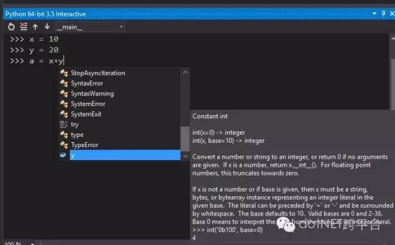Click the input line 'a = x+y'
The width and height of the screenshot is (395, 245).
coord(37,61)
